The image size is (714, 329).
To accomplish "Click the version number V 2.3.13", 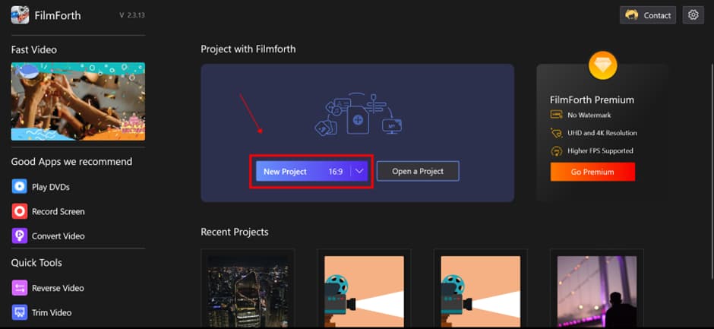I will pos(132,15).
